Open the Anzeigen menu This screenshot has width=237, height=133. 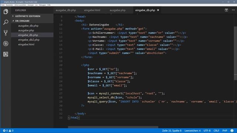click(x=31, y=5)
